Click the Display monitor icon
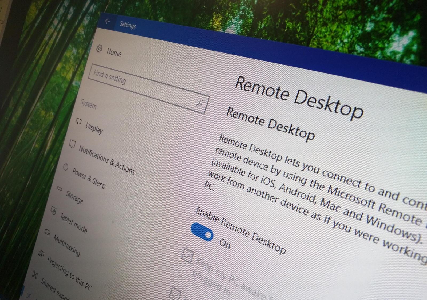The height and width of the screenshot is (300, 427). [78, 121]
